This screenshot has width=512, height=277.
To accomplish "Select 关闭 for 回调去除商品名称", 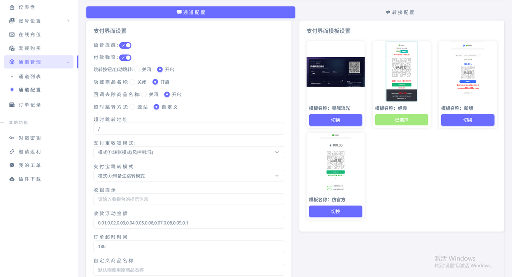I will tap(144, 94).
